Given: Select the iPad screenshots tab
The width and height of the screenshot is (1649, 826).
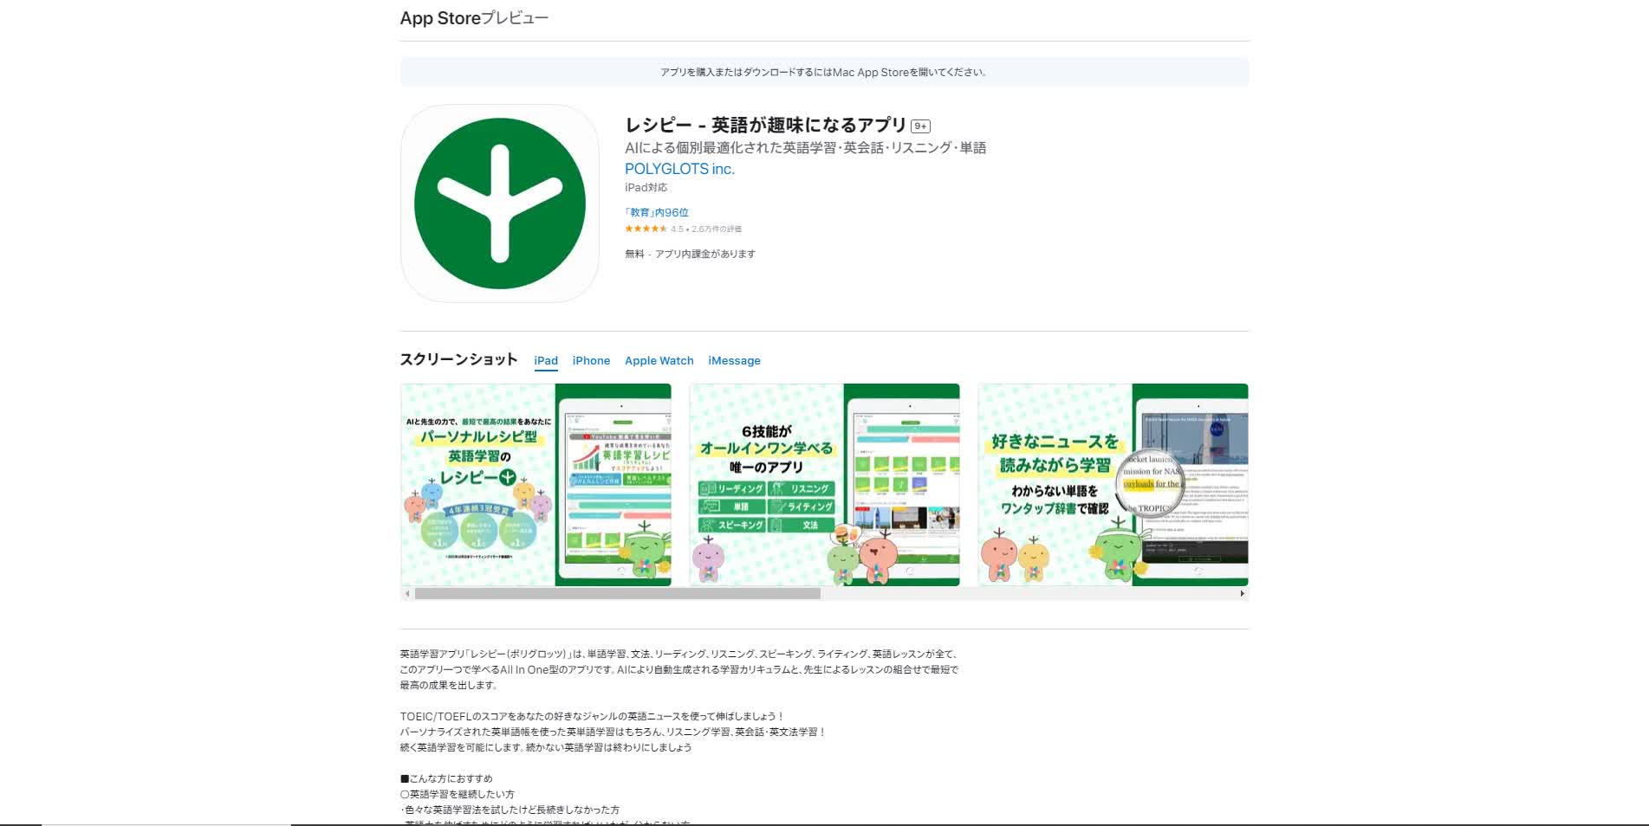Looking at the screenshot, I should tap(546, 361).
